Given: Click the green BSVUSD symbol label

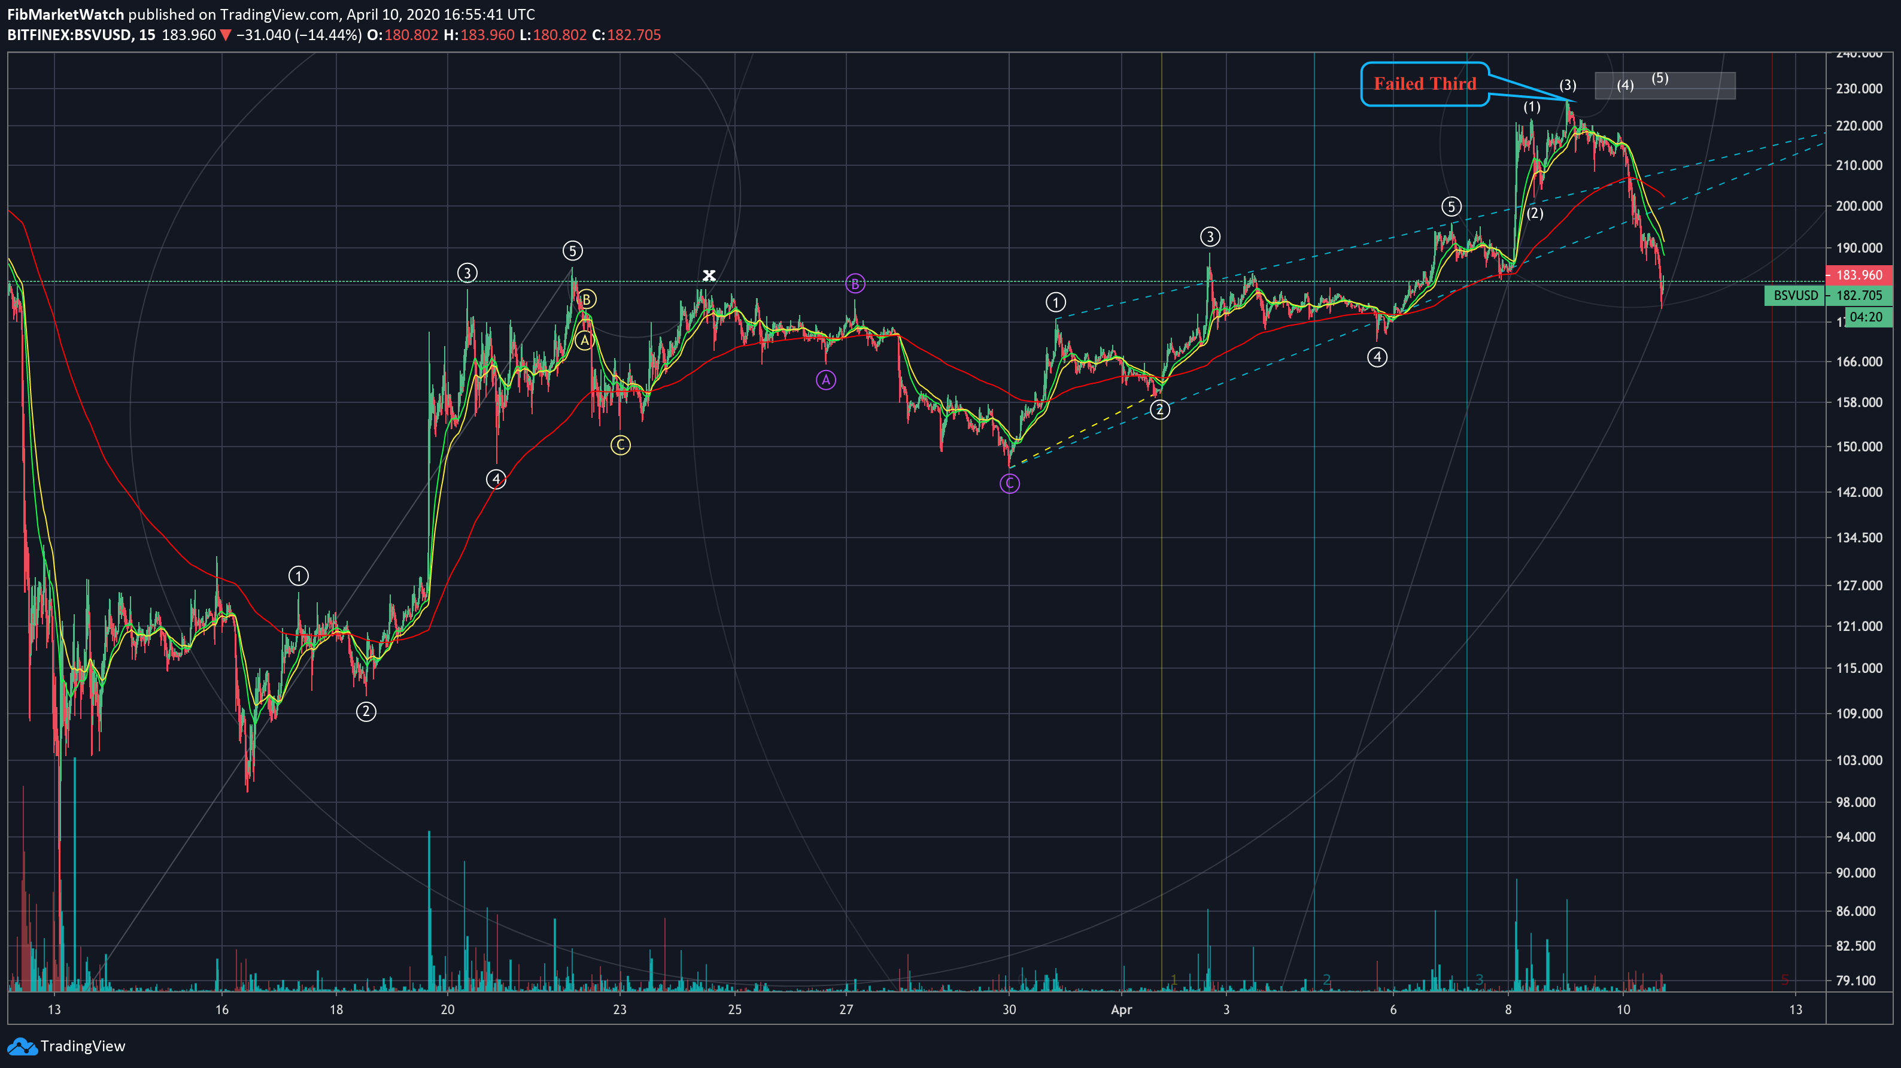Looking at the screenshot, I should pos(1794,295).
